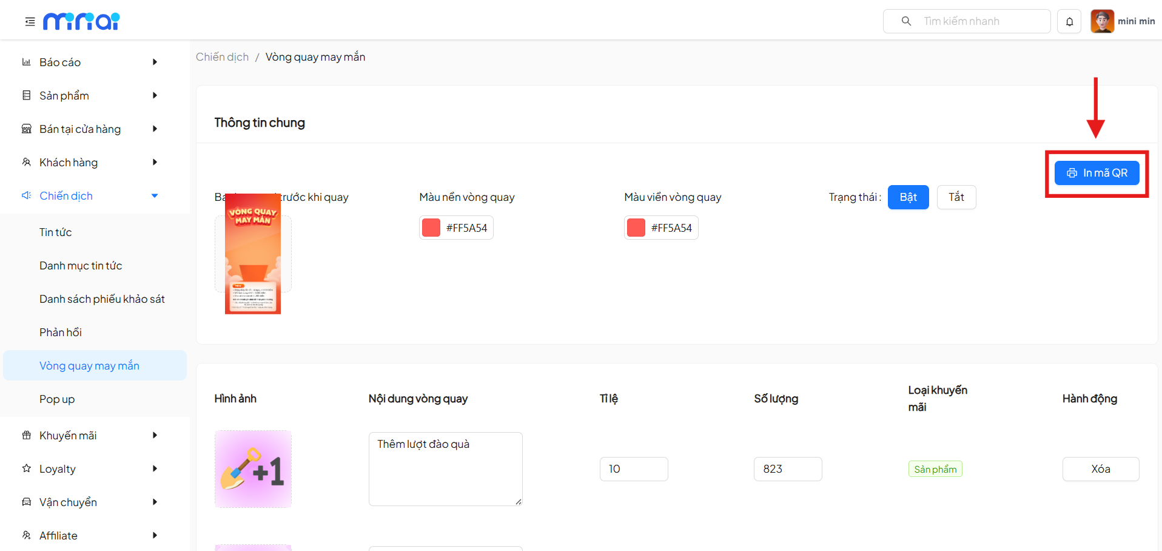
Task: Click the Loyalty star icon
Action: coord(26,468)
